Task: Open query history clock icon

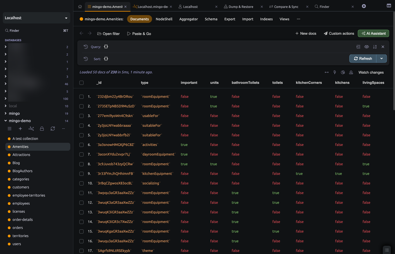Action: tap(86, 47)
